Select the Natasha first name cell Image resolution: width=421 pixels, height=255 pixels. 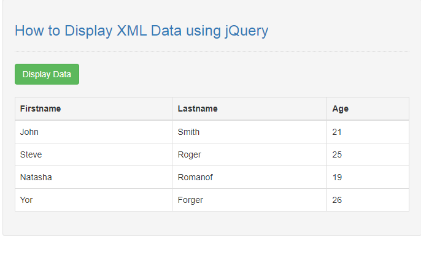pyautogui.click(x=36, y=177)
